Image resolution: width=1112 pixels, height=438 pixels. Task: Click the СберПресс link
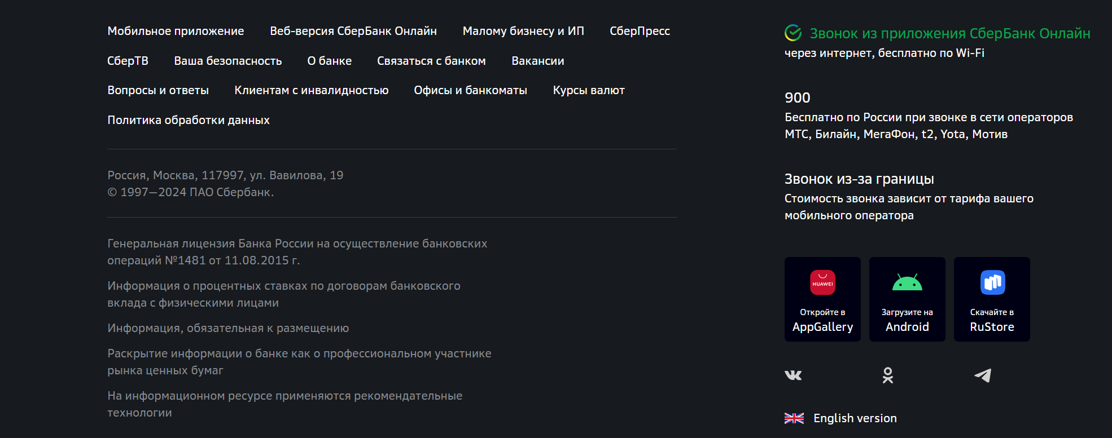coord(640,31)
